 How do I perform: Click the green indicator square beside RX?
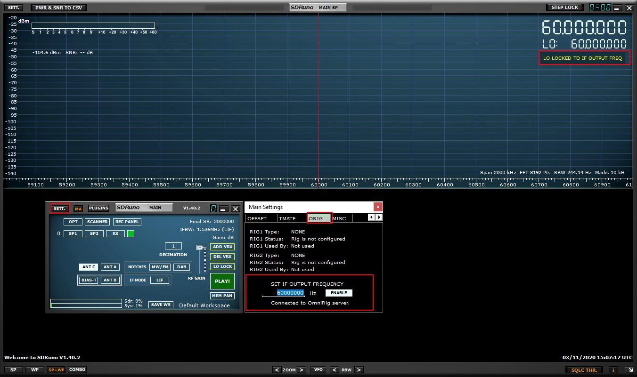[x=131, y=233]
